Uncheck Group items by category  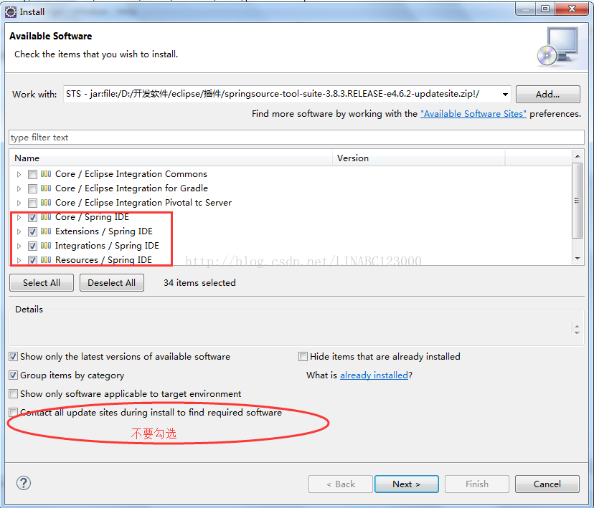pyautogui.click(x=14, y=375)
